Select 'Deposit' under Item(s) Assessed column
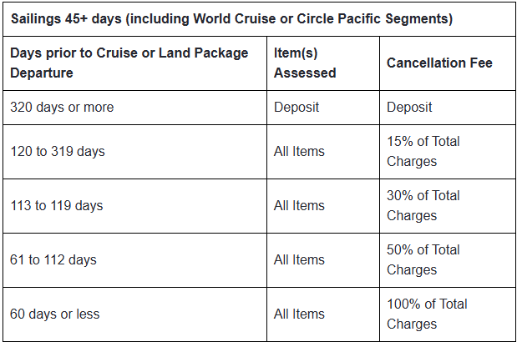The height and width of the screenshot is (342, 517). tap(297, 108)
